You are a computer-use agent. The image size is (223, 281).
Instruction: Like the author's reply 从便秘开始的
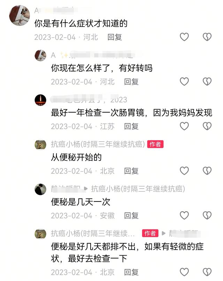[x=184, y=171]
